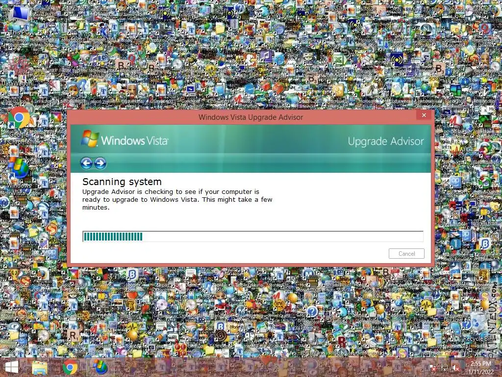Select the Google Chrome desktop icon
The image size is (502, 377).
coord(19,126)
